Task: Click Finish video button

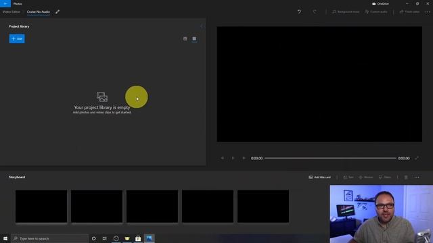Action: click(409, 12)
